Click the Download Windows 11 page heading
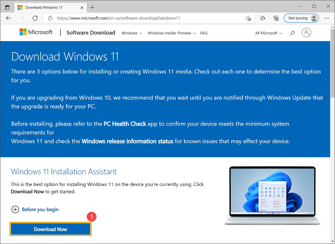Viewport: 335px width, 244px height. (x=65, y=57)
